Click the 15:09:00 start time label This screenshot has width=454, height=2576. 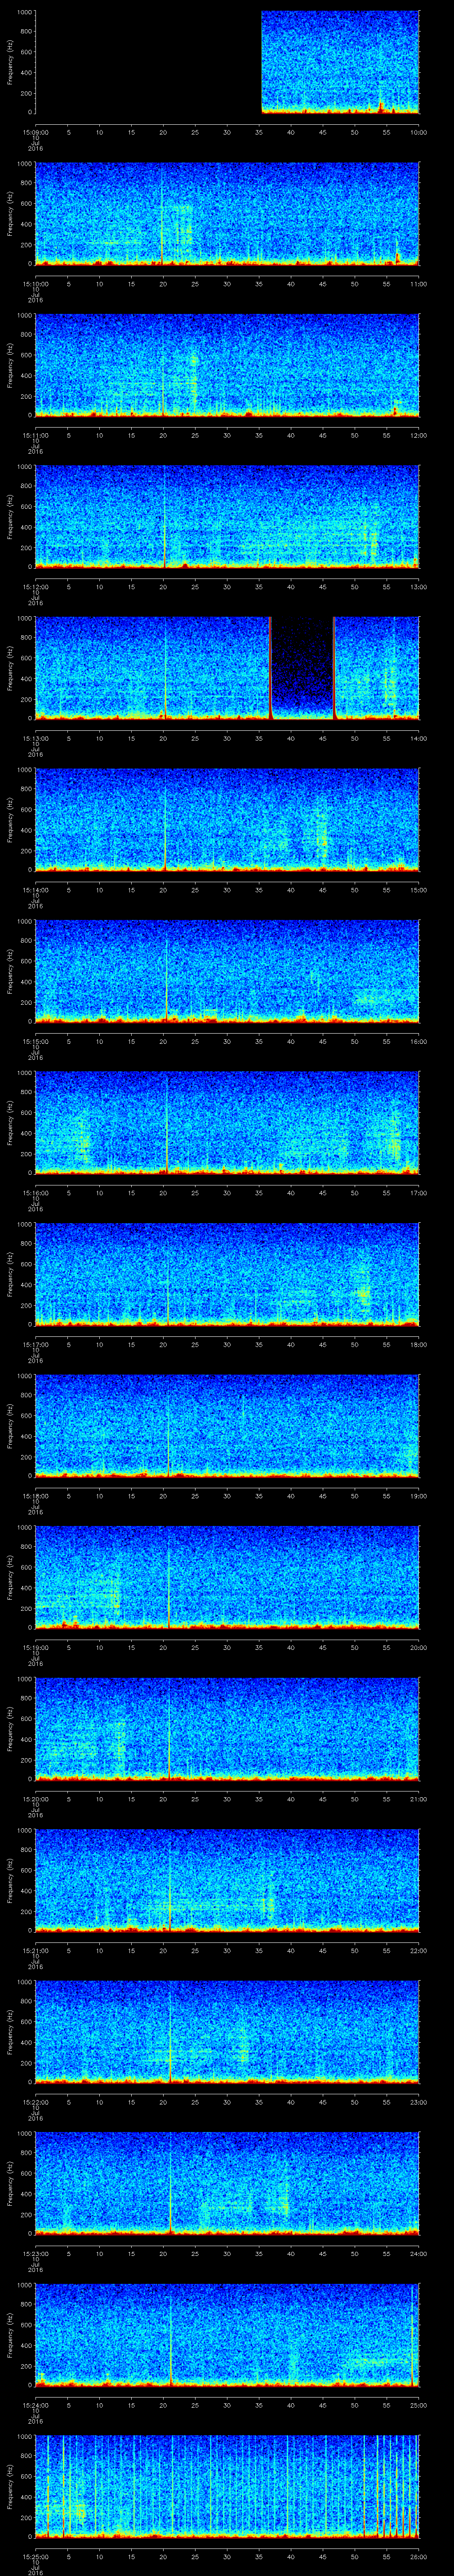click(35, 132)
